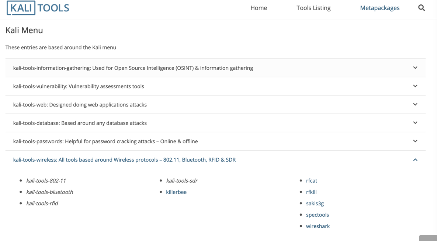Screen dimensions: 437x241
Task: Click the Kali Tools logo
Action: 38,8
